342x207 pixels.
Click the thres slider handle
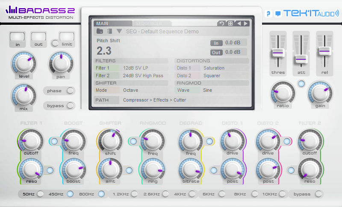point(278,52)
